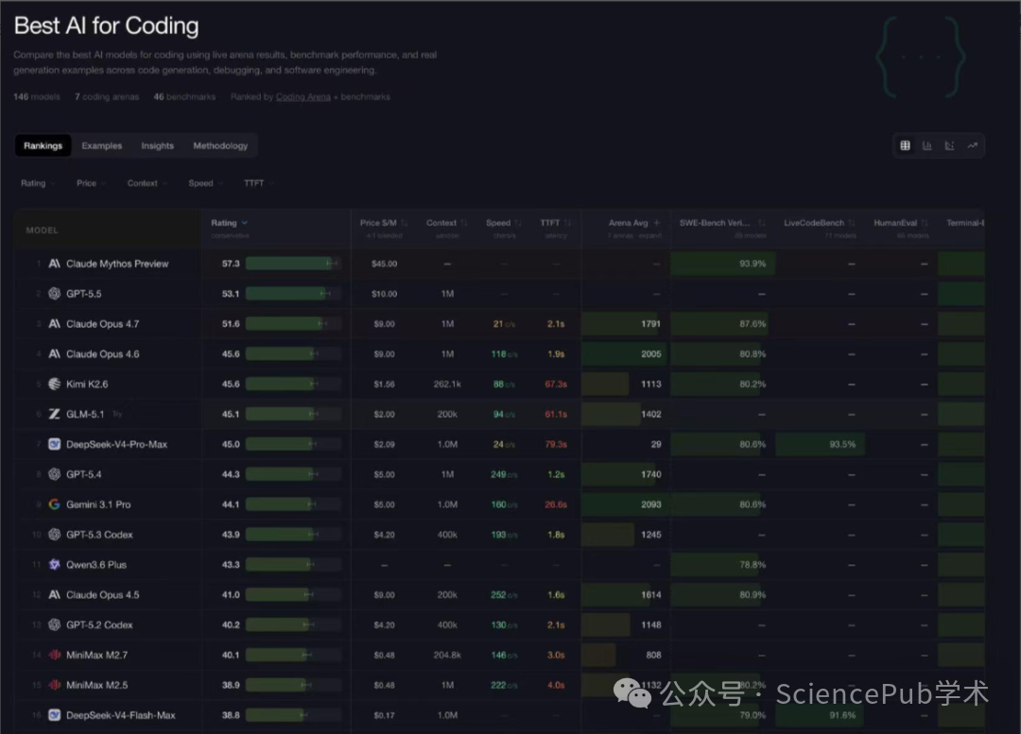Click OpenAI logo beside GPT-5.5
The height and width of the screenshot is (734, 1021).
click(55, 294)
